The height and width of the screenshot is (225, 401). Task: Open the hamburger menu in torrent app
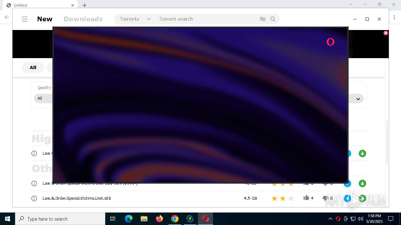coord(25,19)
